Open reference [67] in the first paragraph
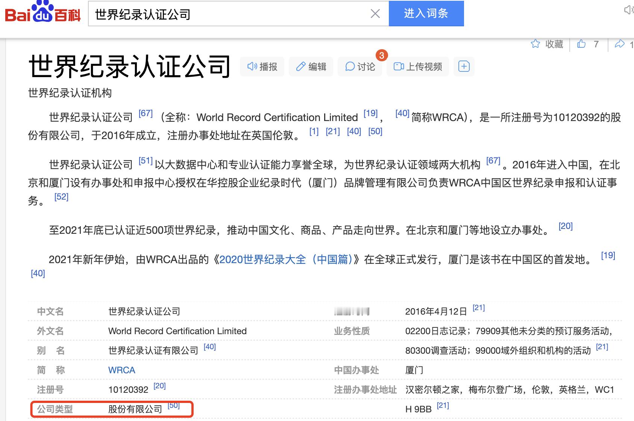The image size is (634, 421). pyautogui.click(x=146, y=113)
